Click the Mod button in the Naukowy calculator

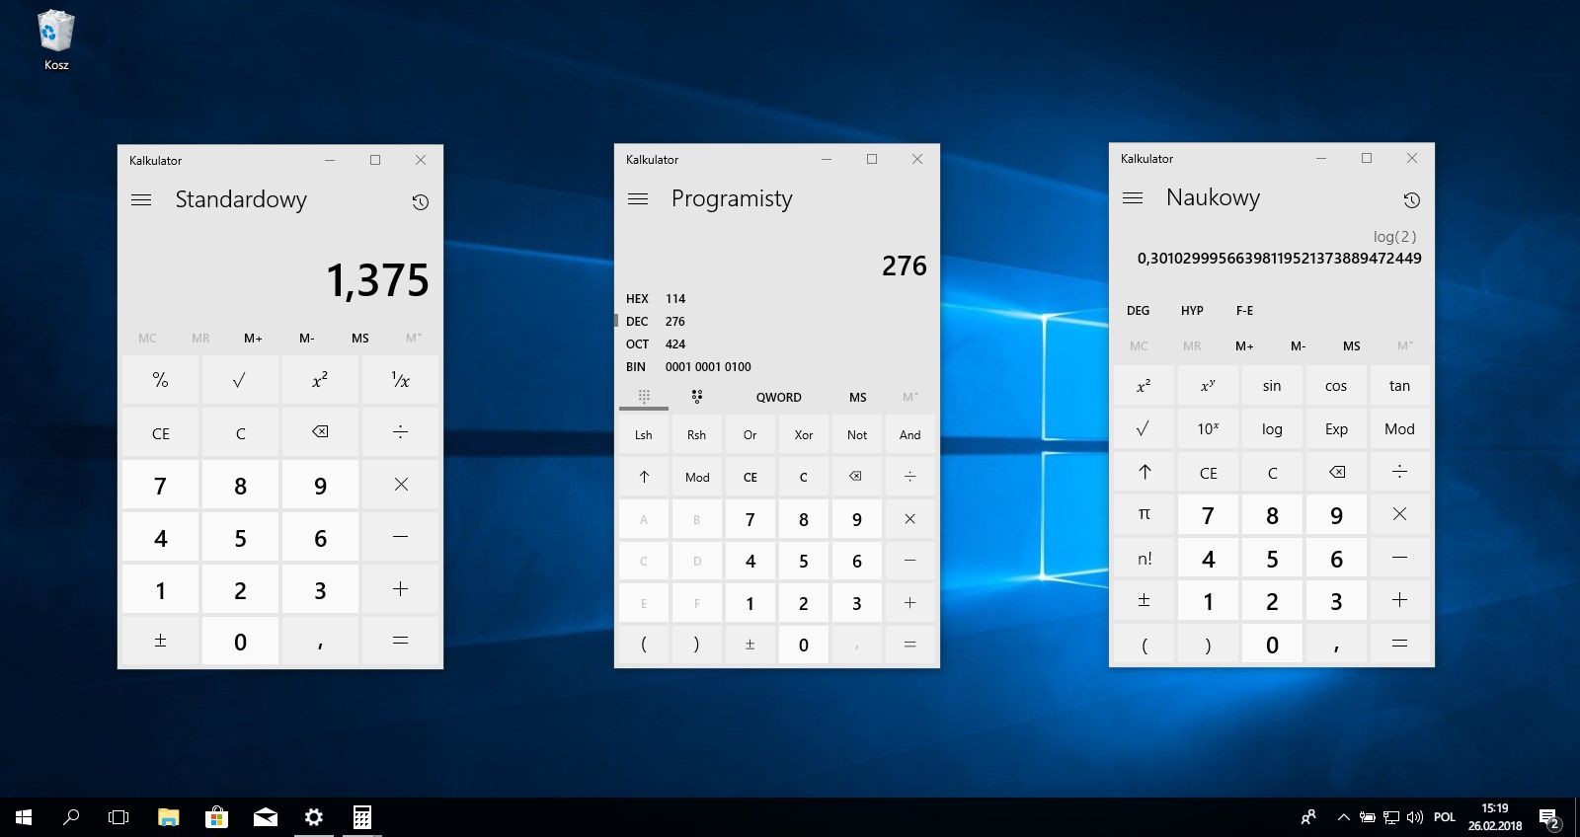coord(1399,428)
